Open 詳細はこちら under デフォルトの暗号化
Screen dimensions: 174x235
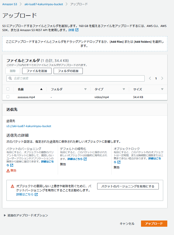[75, 159]
